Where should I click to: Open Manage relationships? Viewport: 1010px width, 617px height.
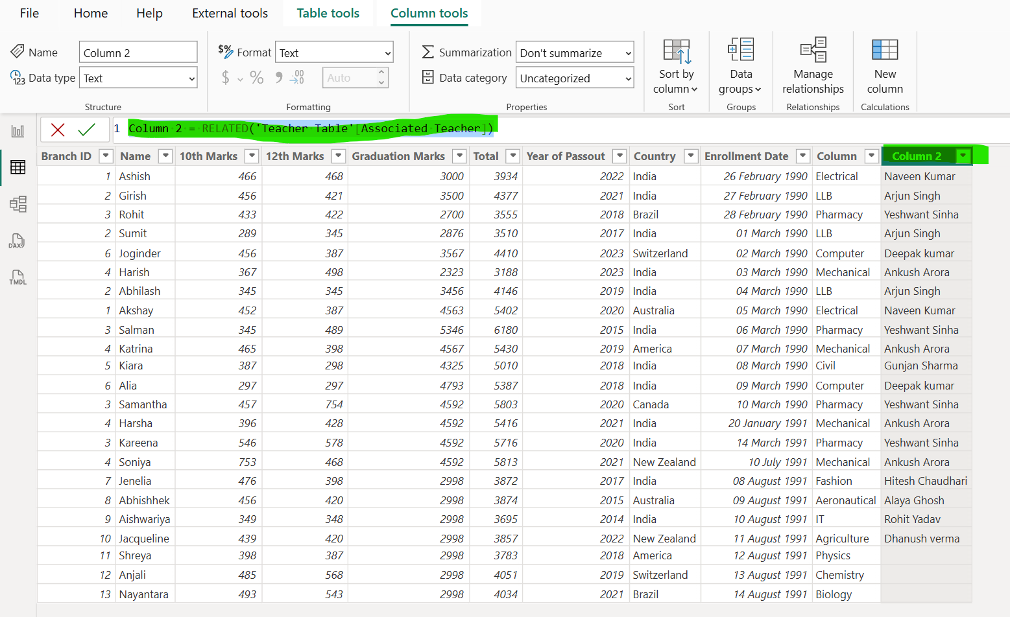click(812, 65)
